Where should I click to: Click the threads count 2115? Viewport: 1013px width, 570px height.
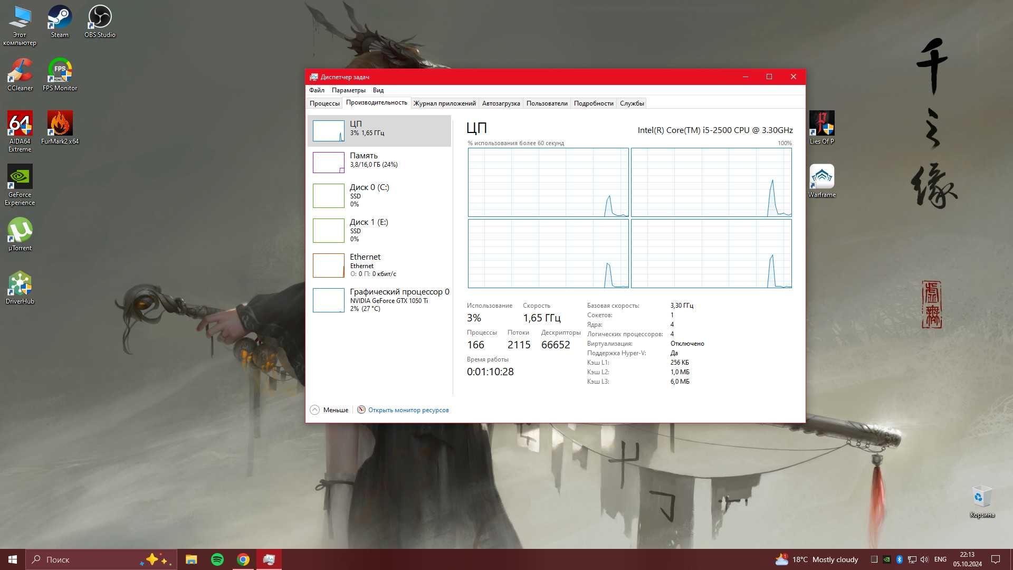[519, 345]
